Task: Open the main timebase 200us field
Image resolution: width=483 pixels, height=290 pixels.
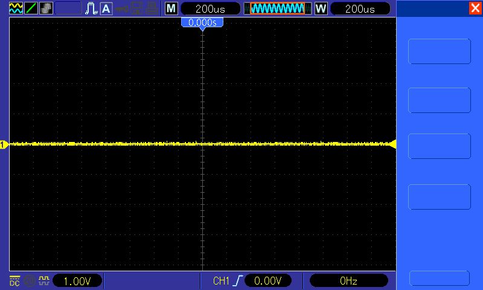Action: 210,8
